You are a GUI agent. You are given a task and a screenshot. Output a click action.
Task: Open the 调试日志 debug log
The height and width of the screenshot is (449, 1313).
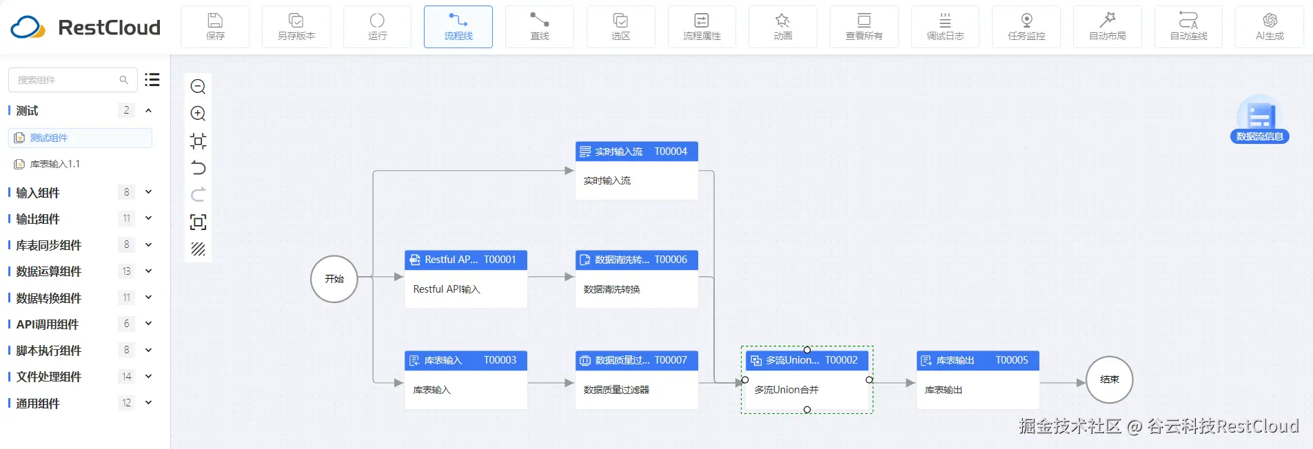point(945,27)
